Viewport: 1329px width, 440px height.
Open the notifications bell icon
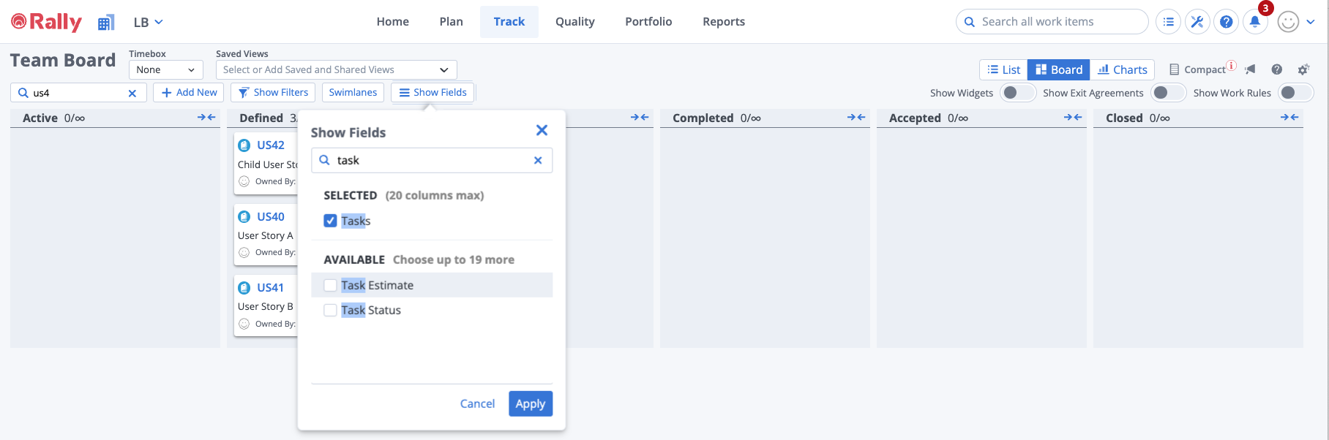click(1255, 22)
